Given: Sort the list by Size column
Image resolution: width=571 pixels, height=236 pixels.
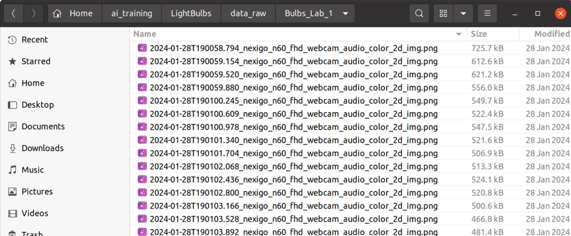Looking at the screenshot, I should pyautogui.click(x=479, y=34).
